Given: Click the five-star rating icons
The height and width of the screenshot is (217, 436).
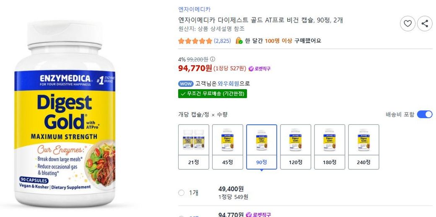Looking at the screenshot, I should point(195,41).
